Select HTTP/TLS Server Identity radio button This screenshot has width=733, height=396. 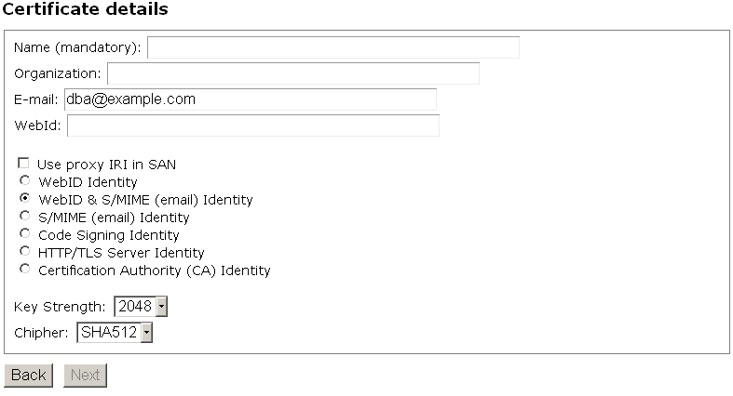click(x=24, y=252)
